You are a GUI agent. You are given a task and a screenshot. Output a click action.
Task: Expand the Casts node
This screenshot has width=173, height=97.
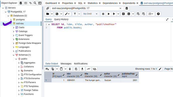pyautogui.click(x=14, y=27)
